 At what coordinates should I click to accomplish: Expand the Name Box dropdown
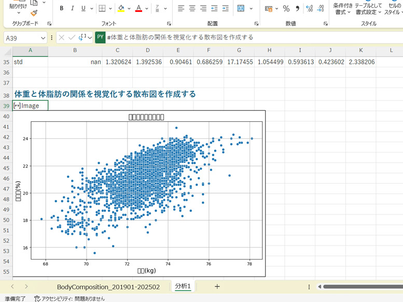pos(43,38)
